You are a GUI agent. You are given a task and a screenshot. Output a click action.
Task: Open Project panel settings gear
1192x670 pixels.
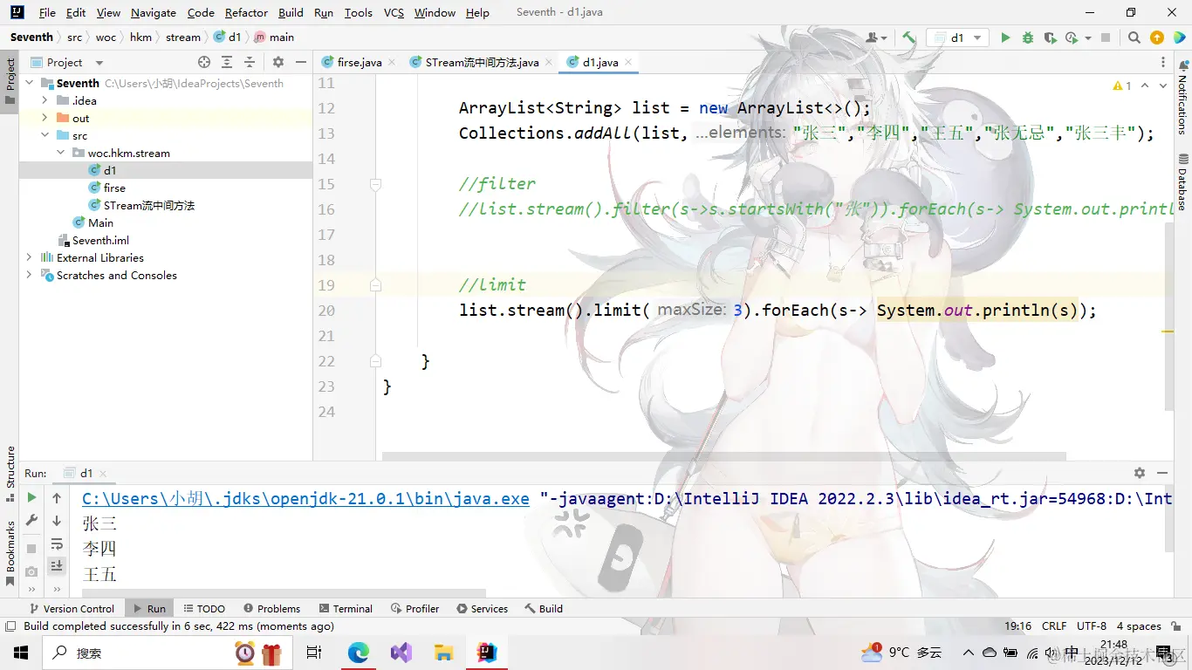coord(278,62)
